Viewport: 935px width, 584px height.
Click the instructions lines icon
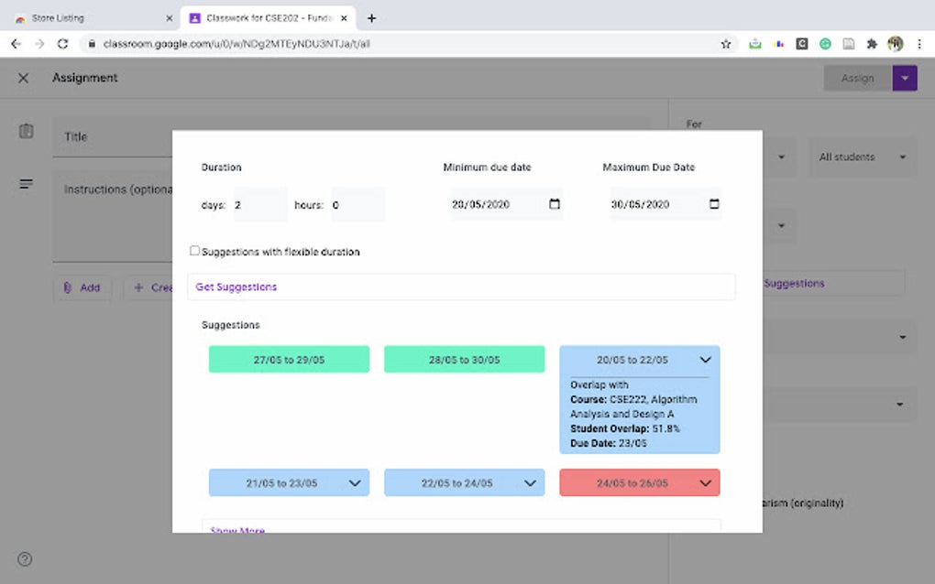coord(26,184)
